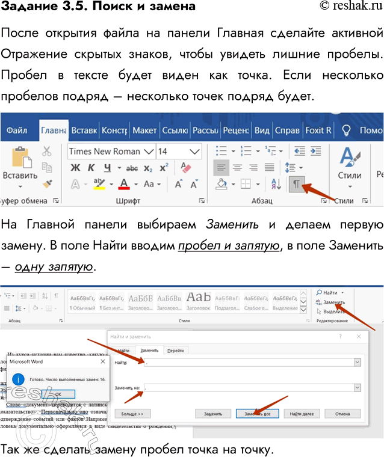Expand the Найти field dropdown arrow

pos(357,362)
